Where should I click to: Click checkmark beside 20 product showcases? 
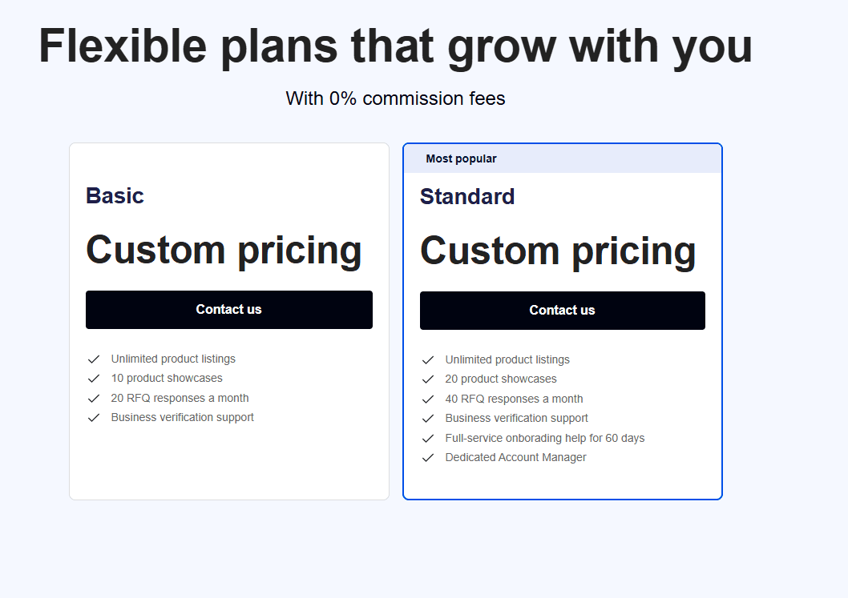pos(428,379)
